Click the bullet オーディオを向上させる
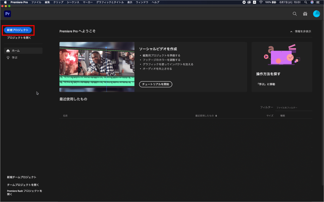 click(157, 69)
